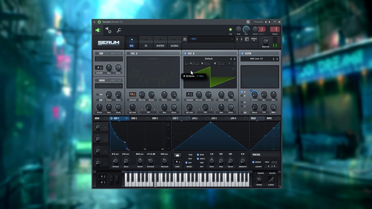The width and height of the screenshot is (372, 209).
Task: Click the TRACK number 1 box
Action: tap(275, 29)
